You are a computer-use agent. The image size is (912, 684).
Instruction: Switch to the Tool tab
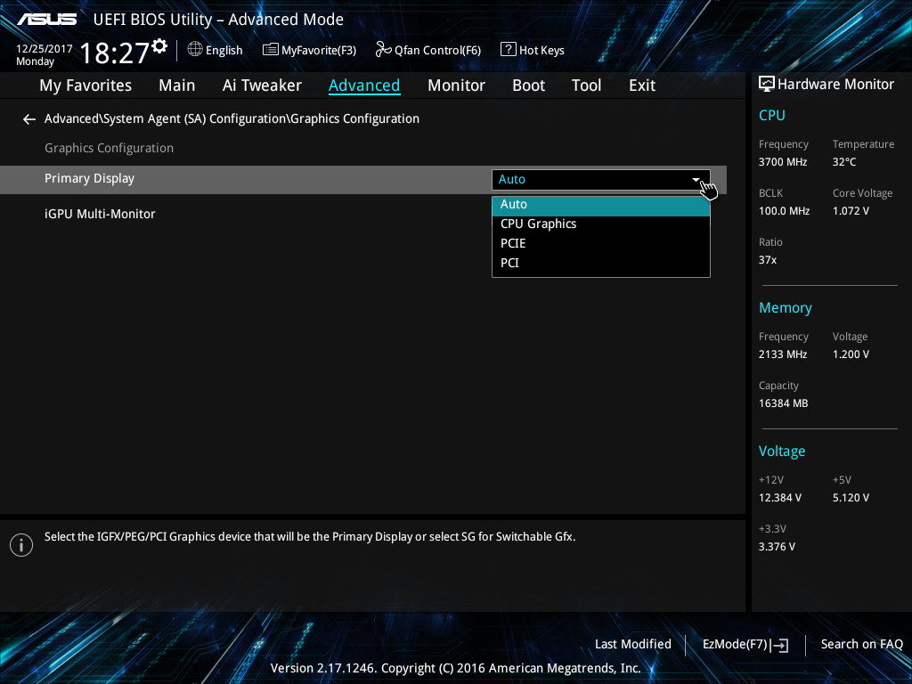[586, 85]
